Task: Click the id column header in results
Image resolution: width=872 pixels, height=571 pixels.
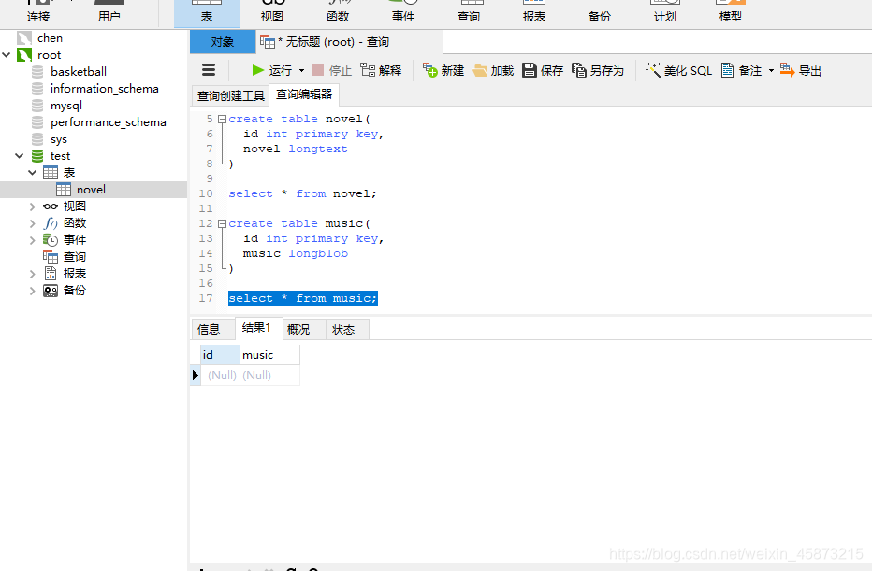Action: click(220, 355)
